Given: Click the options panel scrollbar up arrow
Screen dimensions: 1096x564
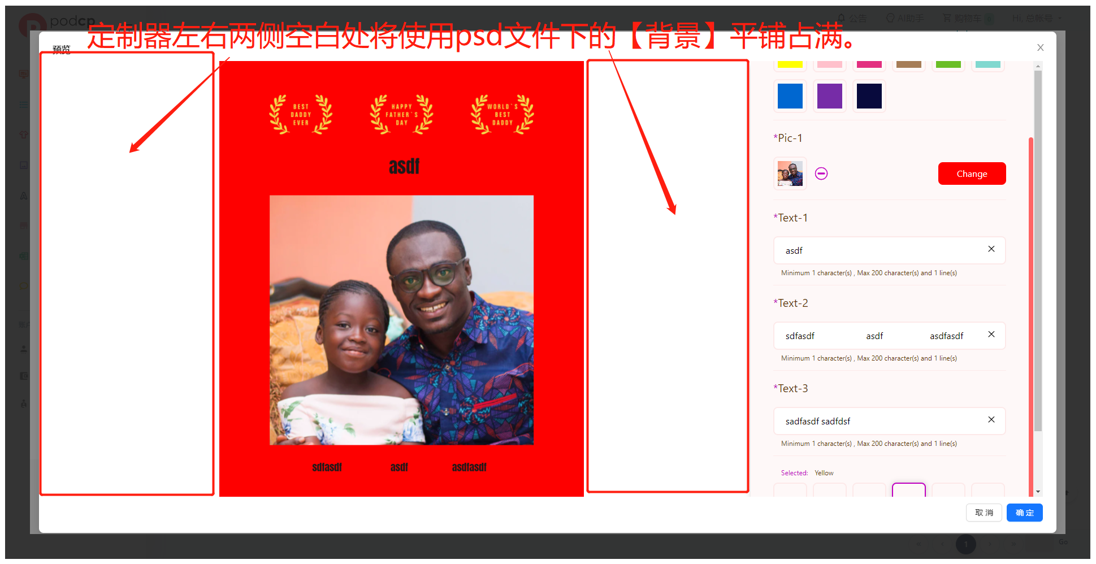Looking at the screenshot, I should 1038,66.
